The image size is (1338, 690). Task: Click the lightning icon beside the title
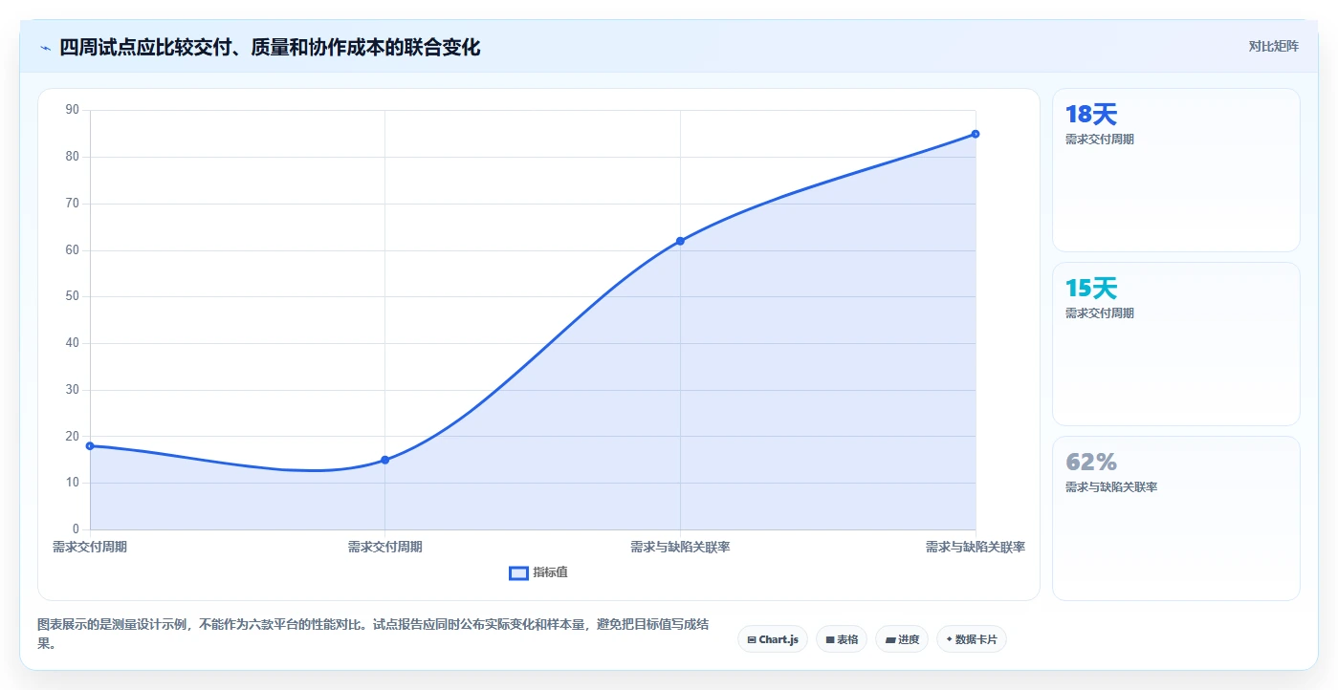(x=45, y=48)
